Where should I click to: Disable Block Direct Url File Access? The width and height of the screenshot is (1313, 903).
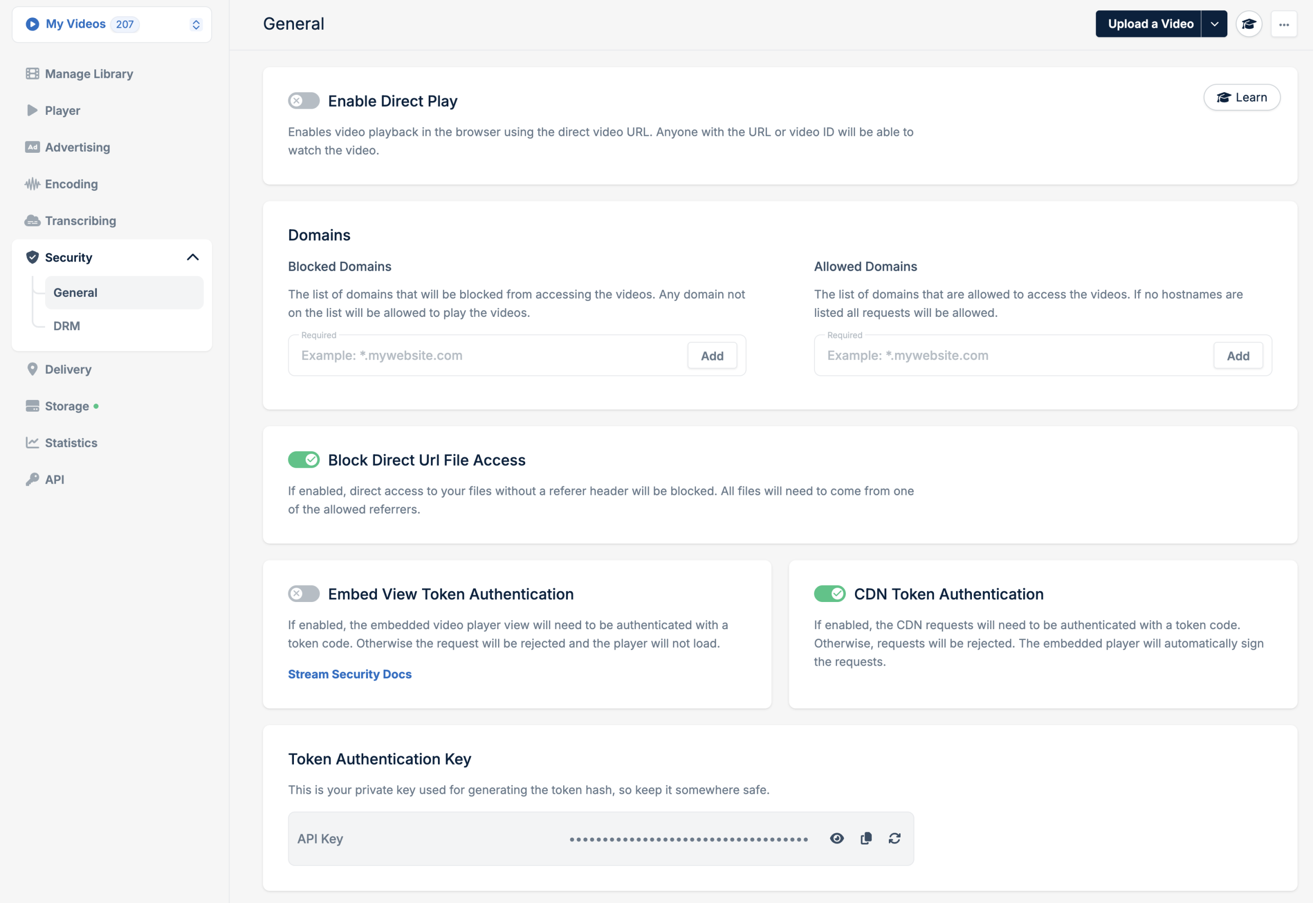pyautogui.click(x=304, y=459)
